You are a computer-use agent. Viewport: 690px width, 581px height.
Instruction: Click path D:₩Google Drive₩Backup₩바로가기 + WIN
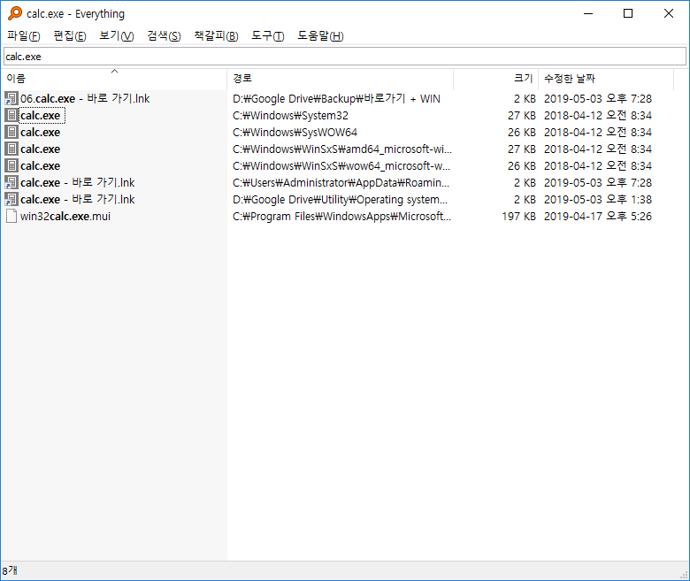click(x=336, y=98)
